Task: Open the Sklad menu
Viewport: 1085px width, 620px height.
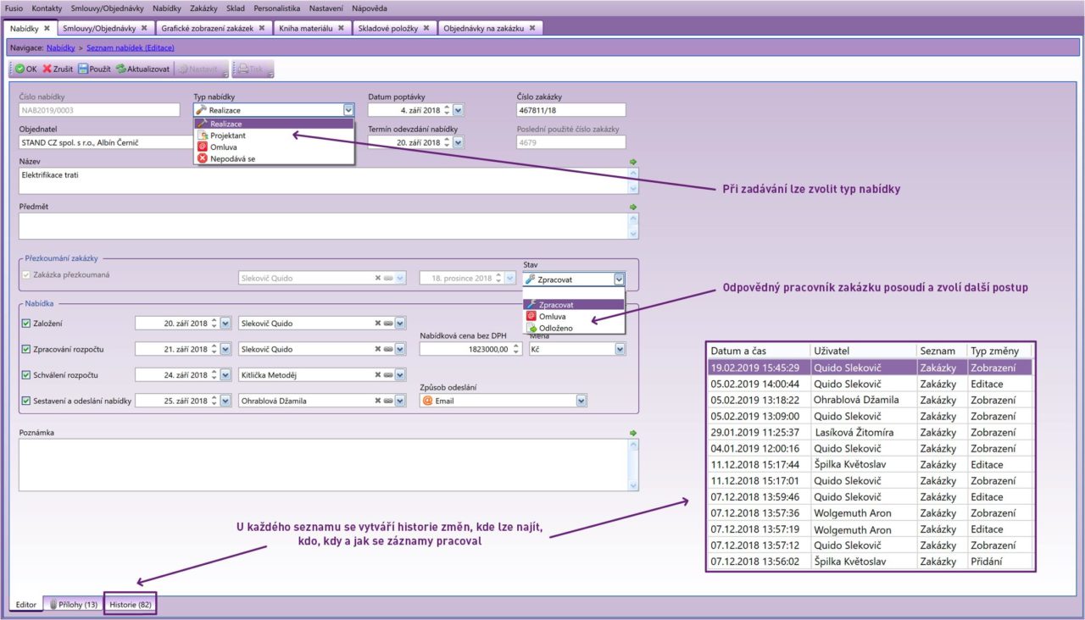Action: (x=236, y=8)
